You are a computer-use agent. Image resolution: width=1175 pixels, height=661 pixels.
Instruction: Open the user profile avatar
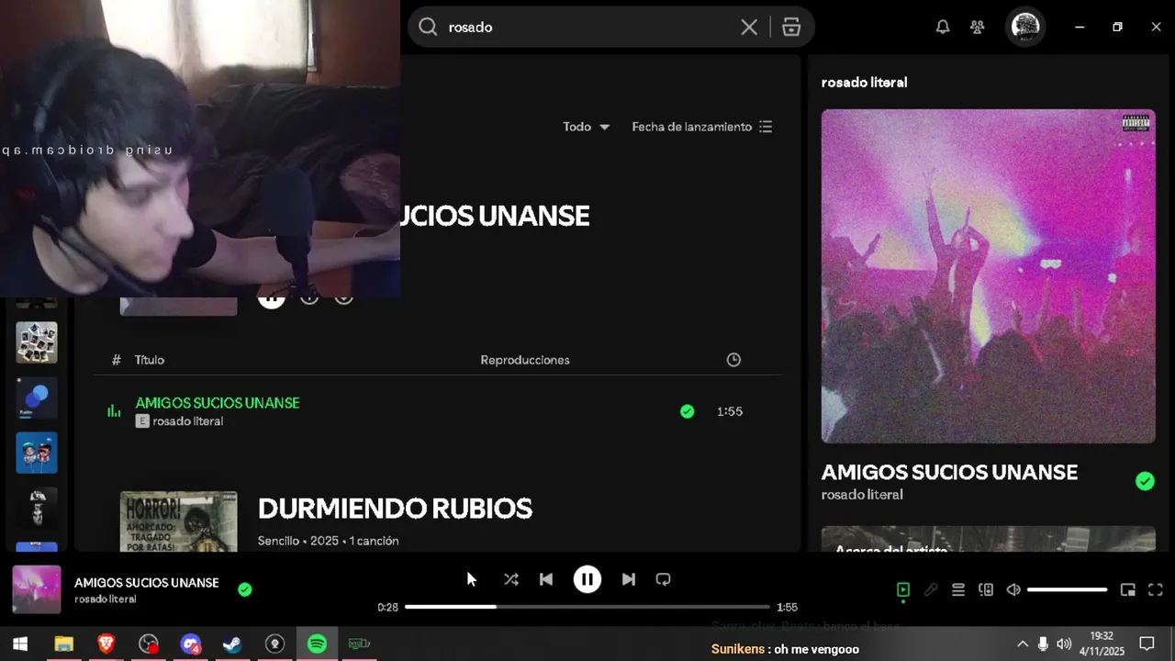1025,27
